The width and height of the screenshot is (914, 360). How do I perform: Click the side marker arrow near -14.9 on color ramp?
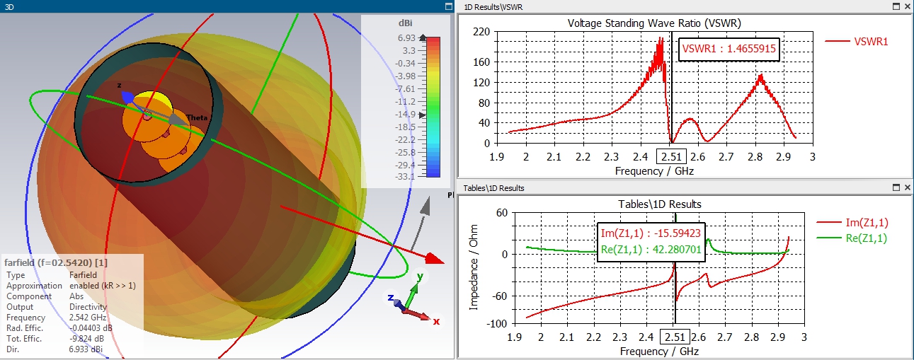423,115
